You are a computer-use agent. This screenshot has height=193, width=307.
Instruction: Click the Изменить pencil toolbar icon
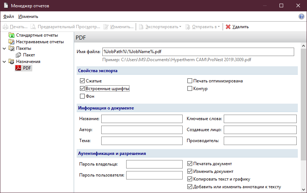[x=106, y=27]
